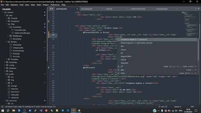Choose sozdanie-modeli-v-laravel autocomplete suggestion
Screen dimensions: 201x113
click(157, 40)
